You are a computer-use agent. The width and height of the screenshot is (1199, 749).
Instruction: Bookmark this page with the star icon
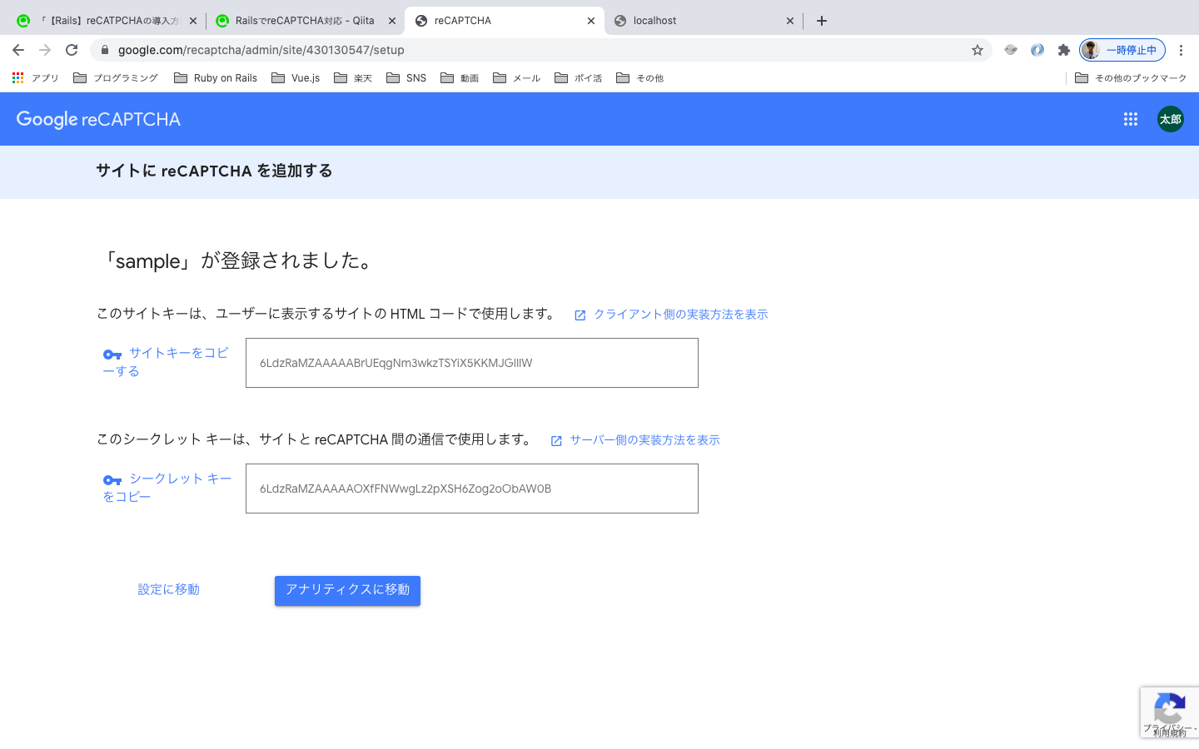pyautogui.click(x=978, y=50)
